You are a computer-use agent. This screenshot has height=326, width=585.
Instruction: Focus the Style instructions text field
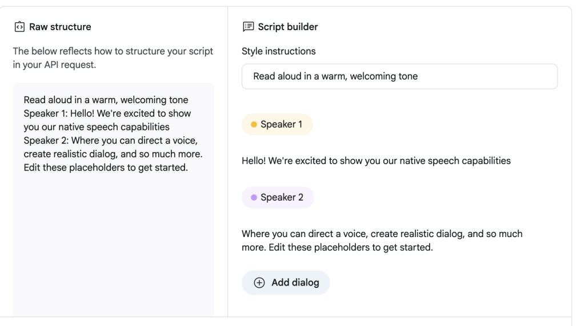[399, 76]
